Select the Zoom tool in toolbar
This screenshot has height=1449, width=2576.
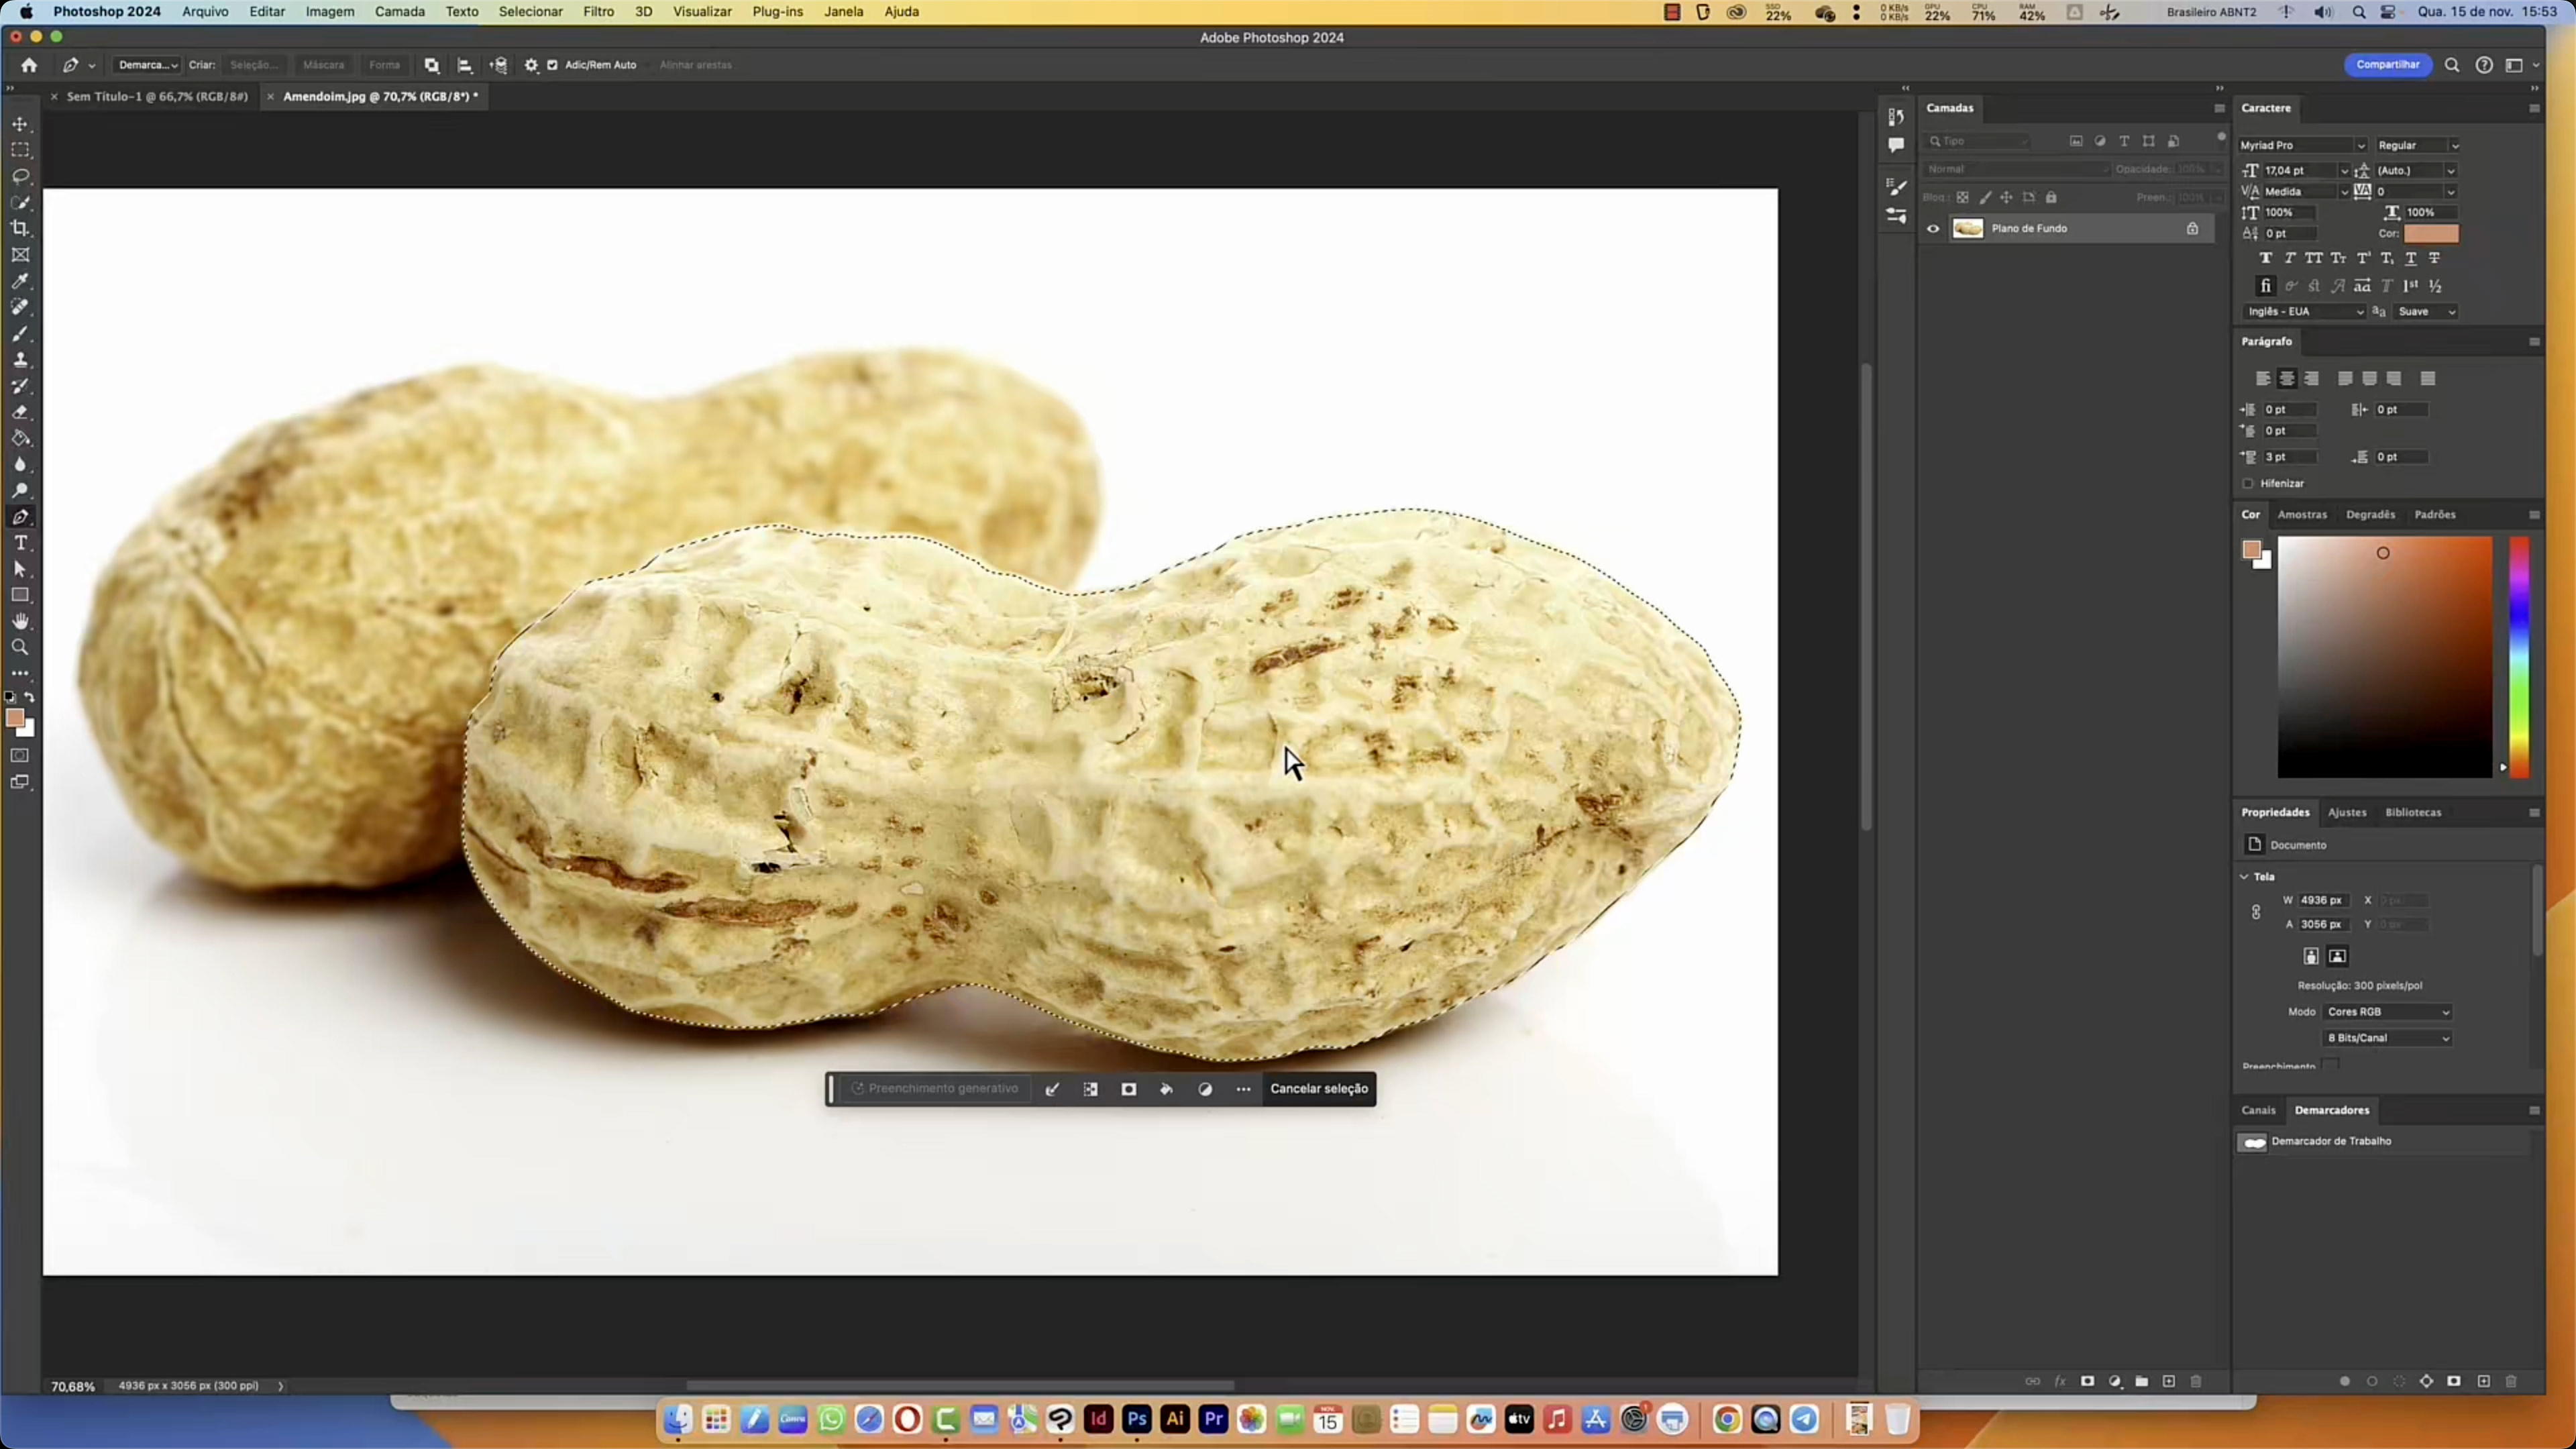[20, 647]
